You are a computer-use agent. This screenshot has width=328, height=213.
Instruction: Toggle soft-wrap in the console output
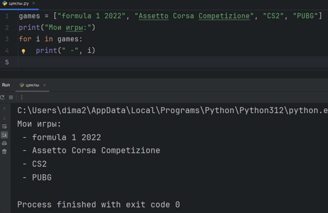tap(4, 127)
